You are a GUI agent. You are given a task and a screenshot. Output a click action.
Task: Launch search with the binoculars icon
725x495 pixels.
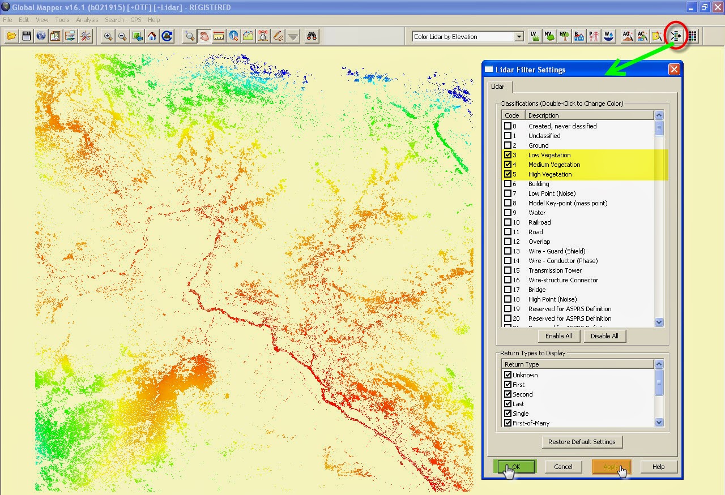click(312, 36)
